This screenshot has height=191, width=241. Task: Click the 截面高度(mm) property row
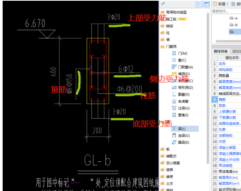(x=226, y=87)
